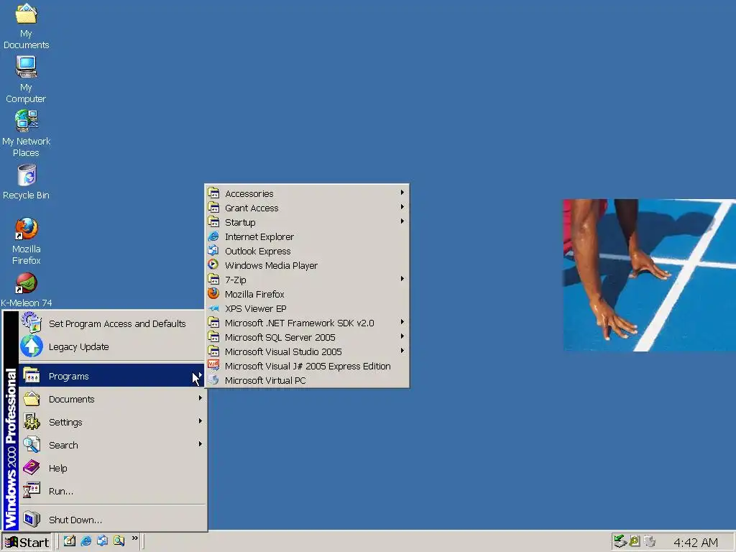Click the Windows Media Player icon in Programs menu
Screen dimensions: 736x552
[213, 264]
